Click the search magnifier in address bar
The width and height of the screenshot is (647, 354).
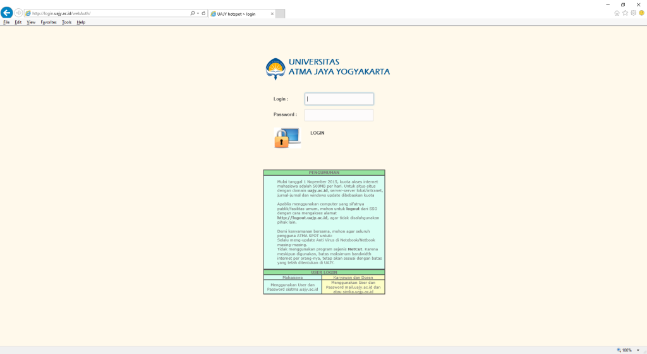[192, 13]
